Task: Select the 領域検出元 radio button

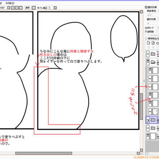Action: pos(146,38)
